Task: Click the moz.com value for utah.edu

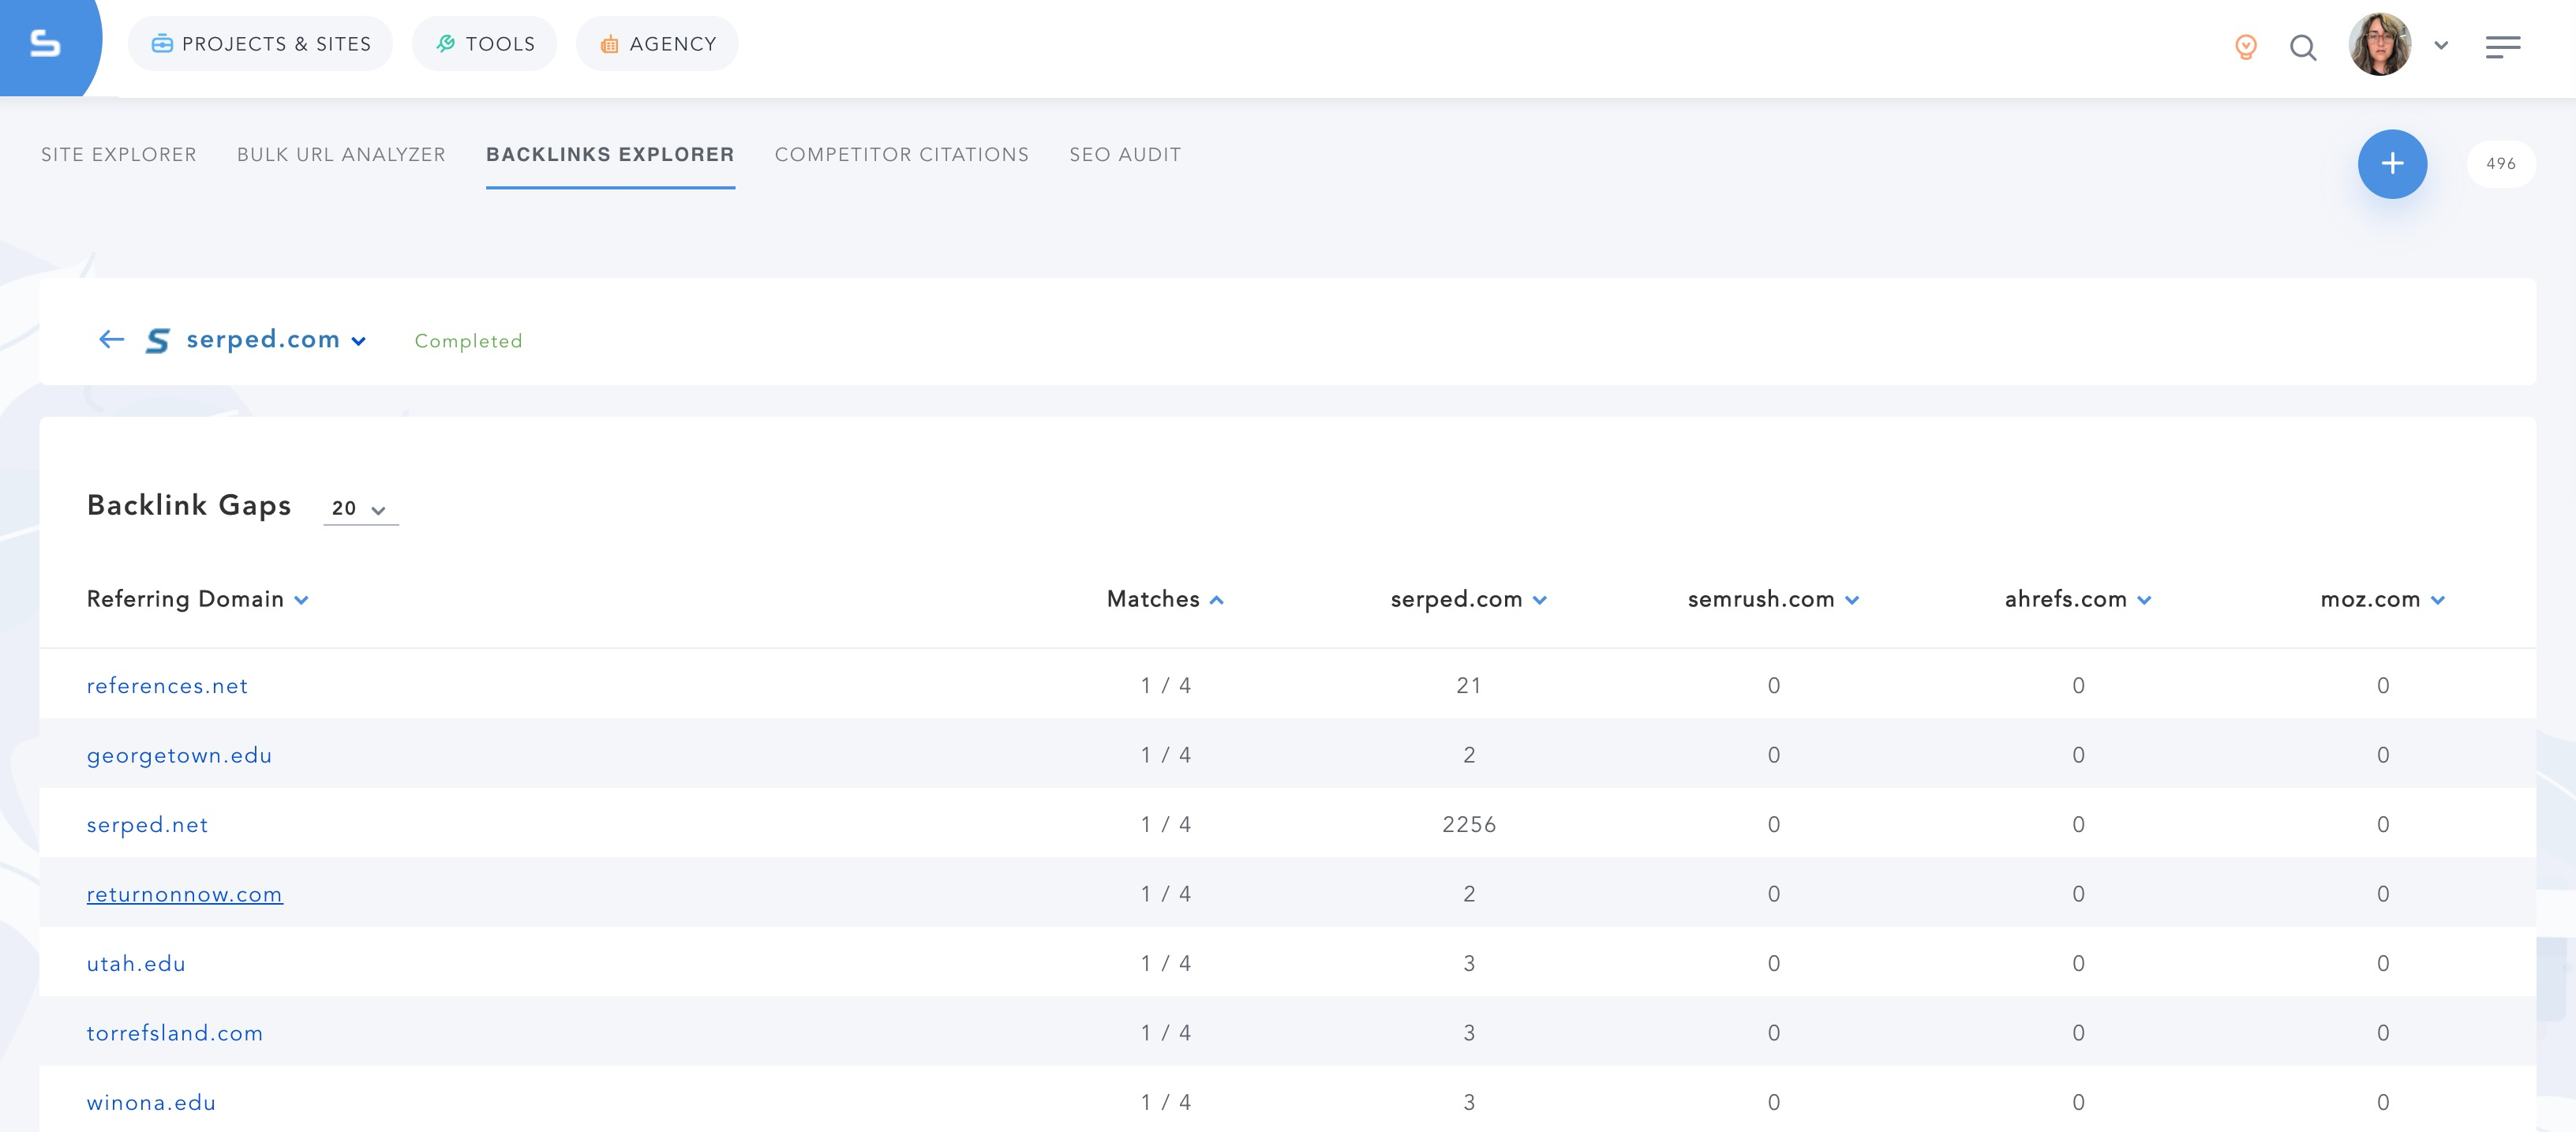Action: (2383, 964)
